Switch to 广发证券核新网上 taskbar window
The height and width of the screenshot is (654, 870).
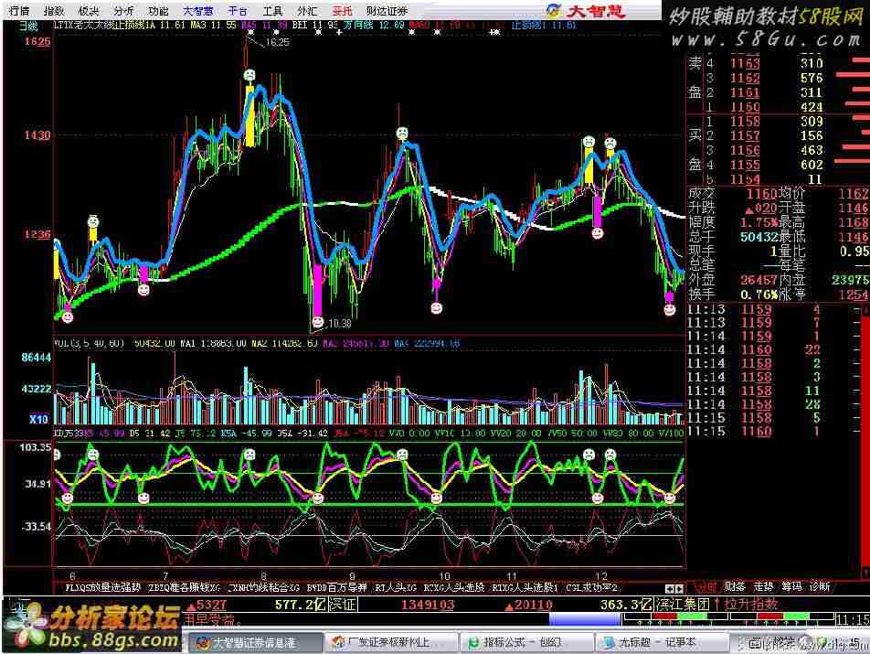(390, 643)
